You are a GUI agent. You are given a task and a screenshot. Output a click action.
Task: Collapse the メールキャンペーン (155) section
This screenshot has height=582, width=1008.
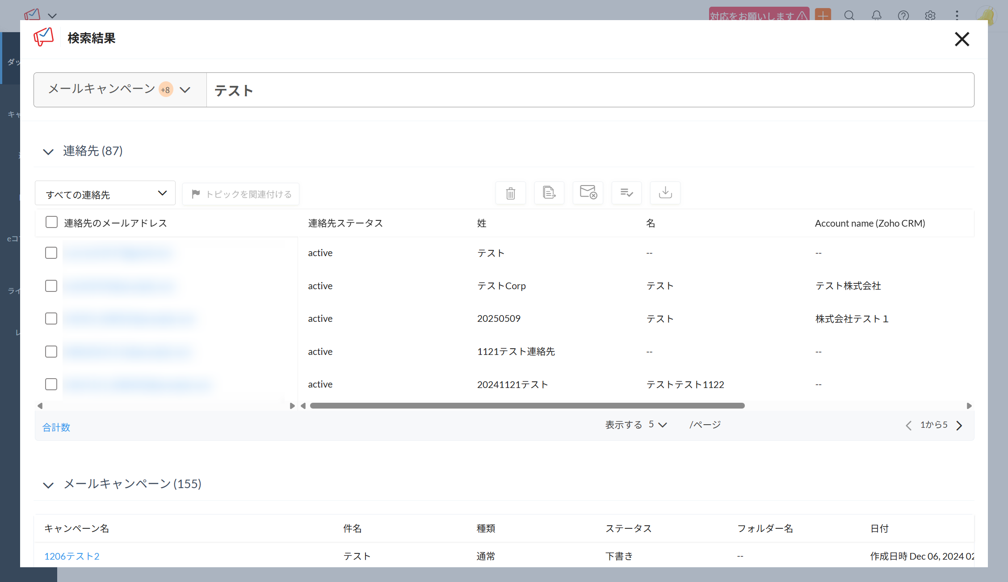click(48, 485)
